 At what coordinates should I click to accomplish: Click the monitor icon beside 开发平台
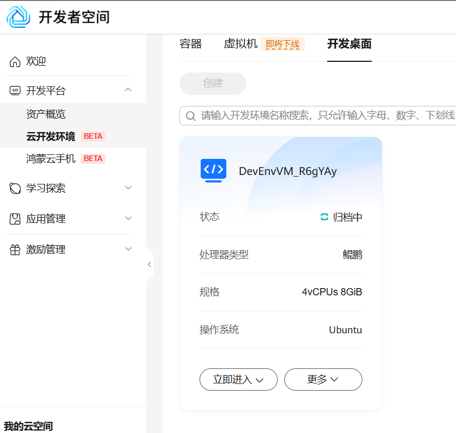tap(15, 91)
